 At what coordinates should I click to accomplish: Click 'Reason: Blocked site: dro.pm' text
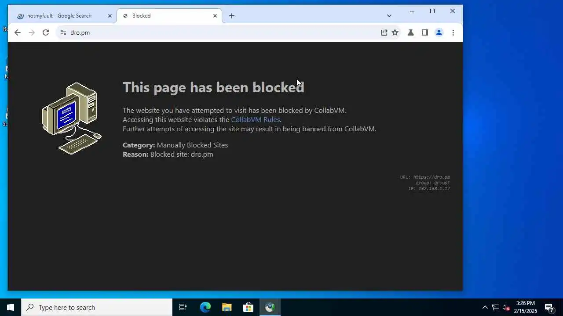168,154
